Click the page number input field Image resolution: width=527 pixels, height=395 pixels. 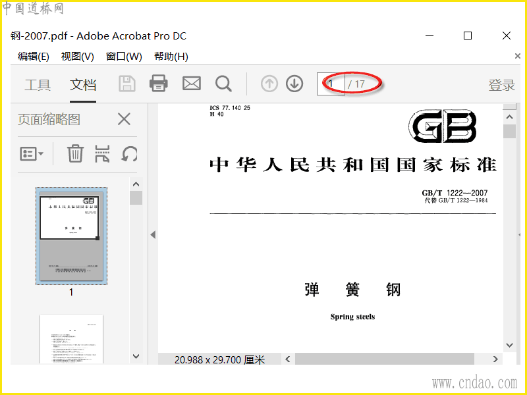(x=331, y=84)
